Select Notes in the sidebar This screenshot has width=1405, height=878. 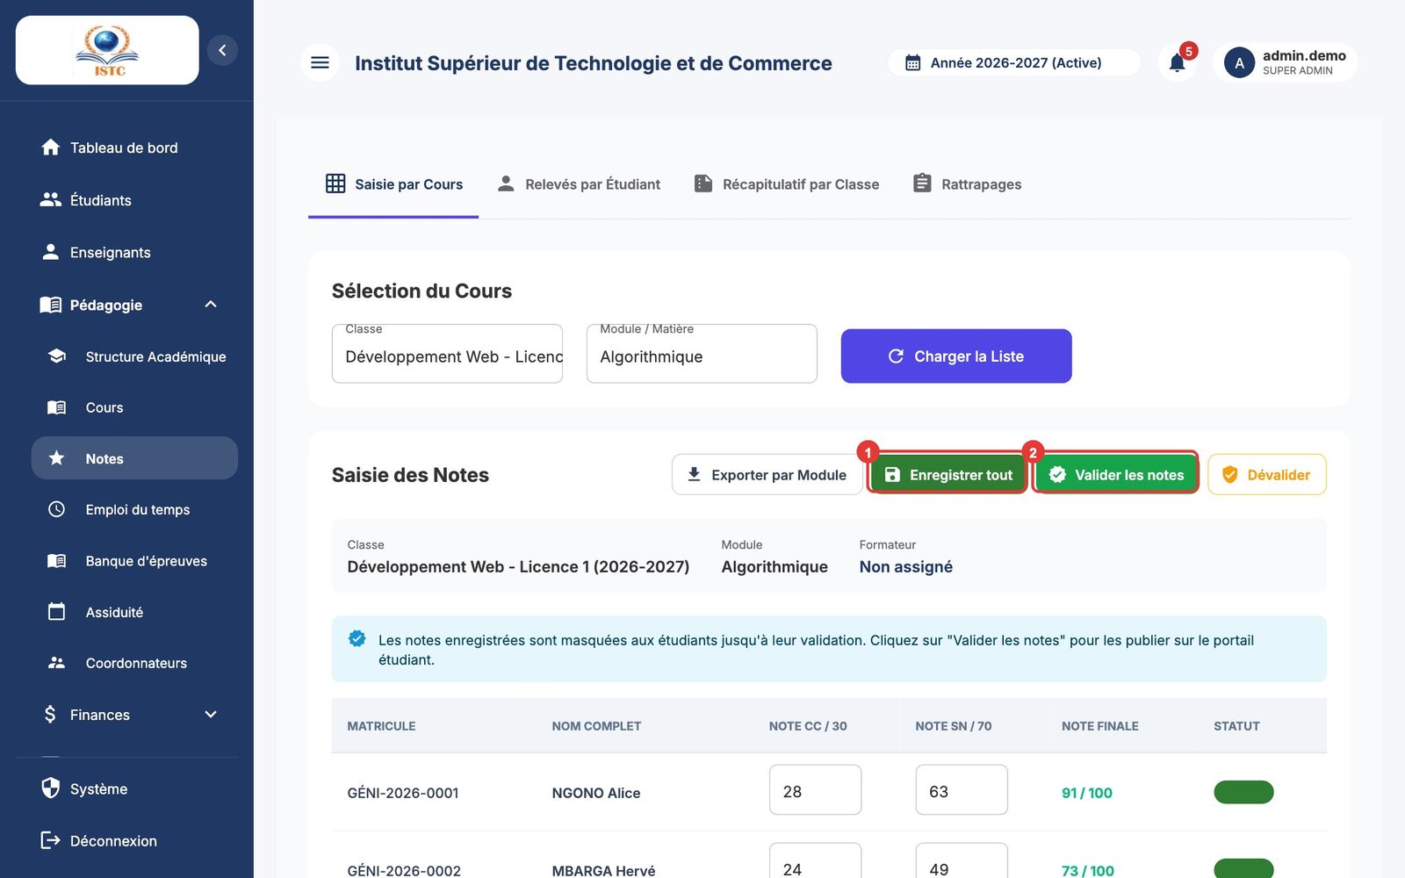(134, 458)
